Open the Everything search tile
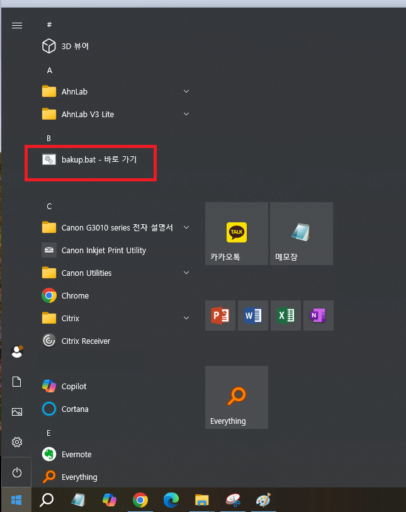Viewport: 406px width, 512px height. click(x=237, y=397)
